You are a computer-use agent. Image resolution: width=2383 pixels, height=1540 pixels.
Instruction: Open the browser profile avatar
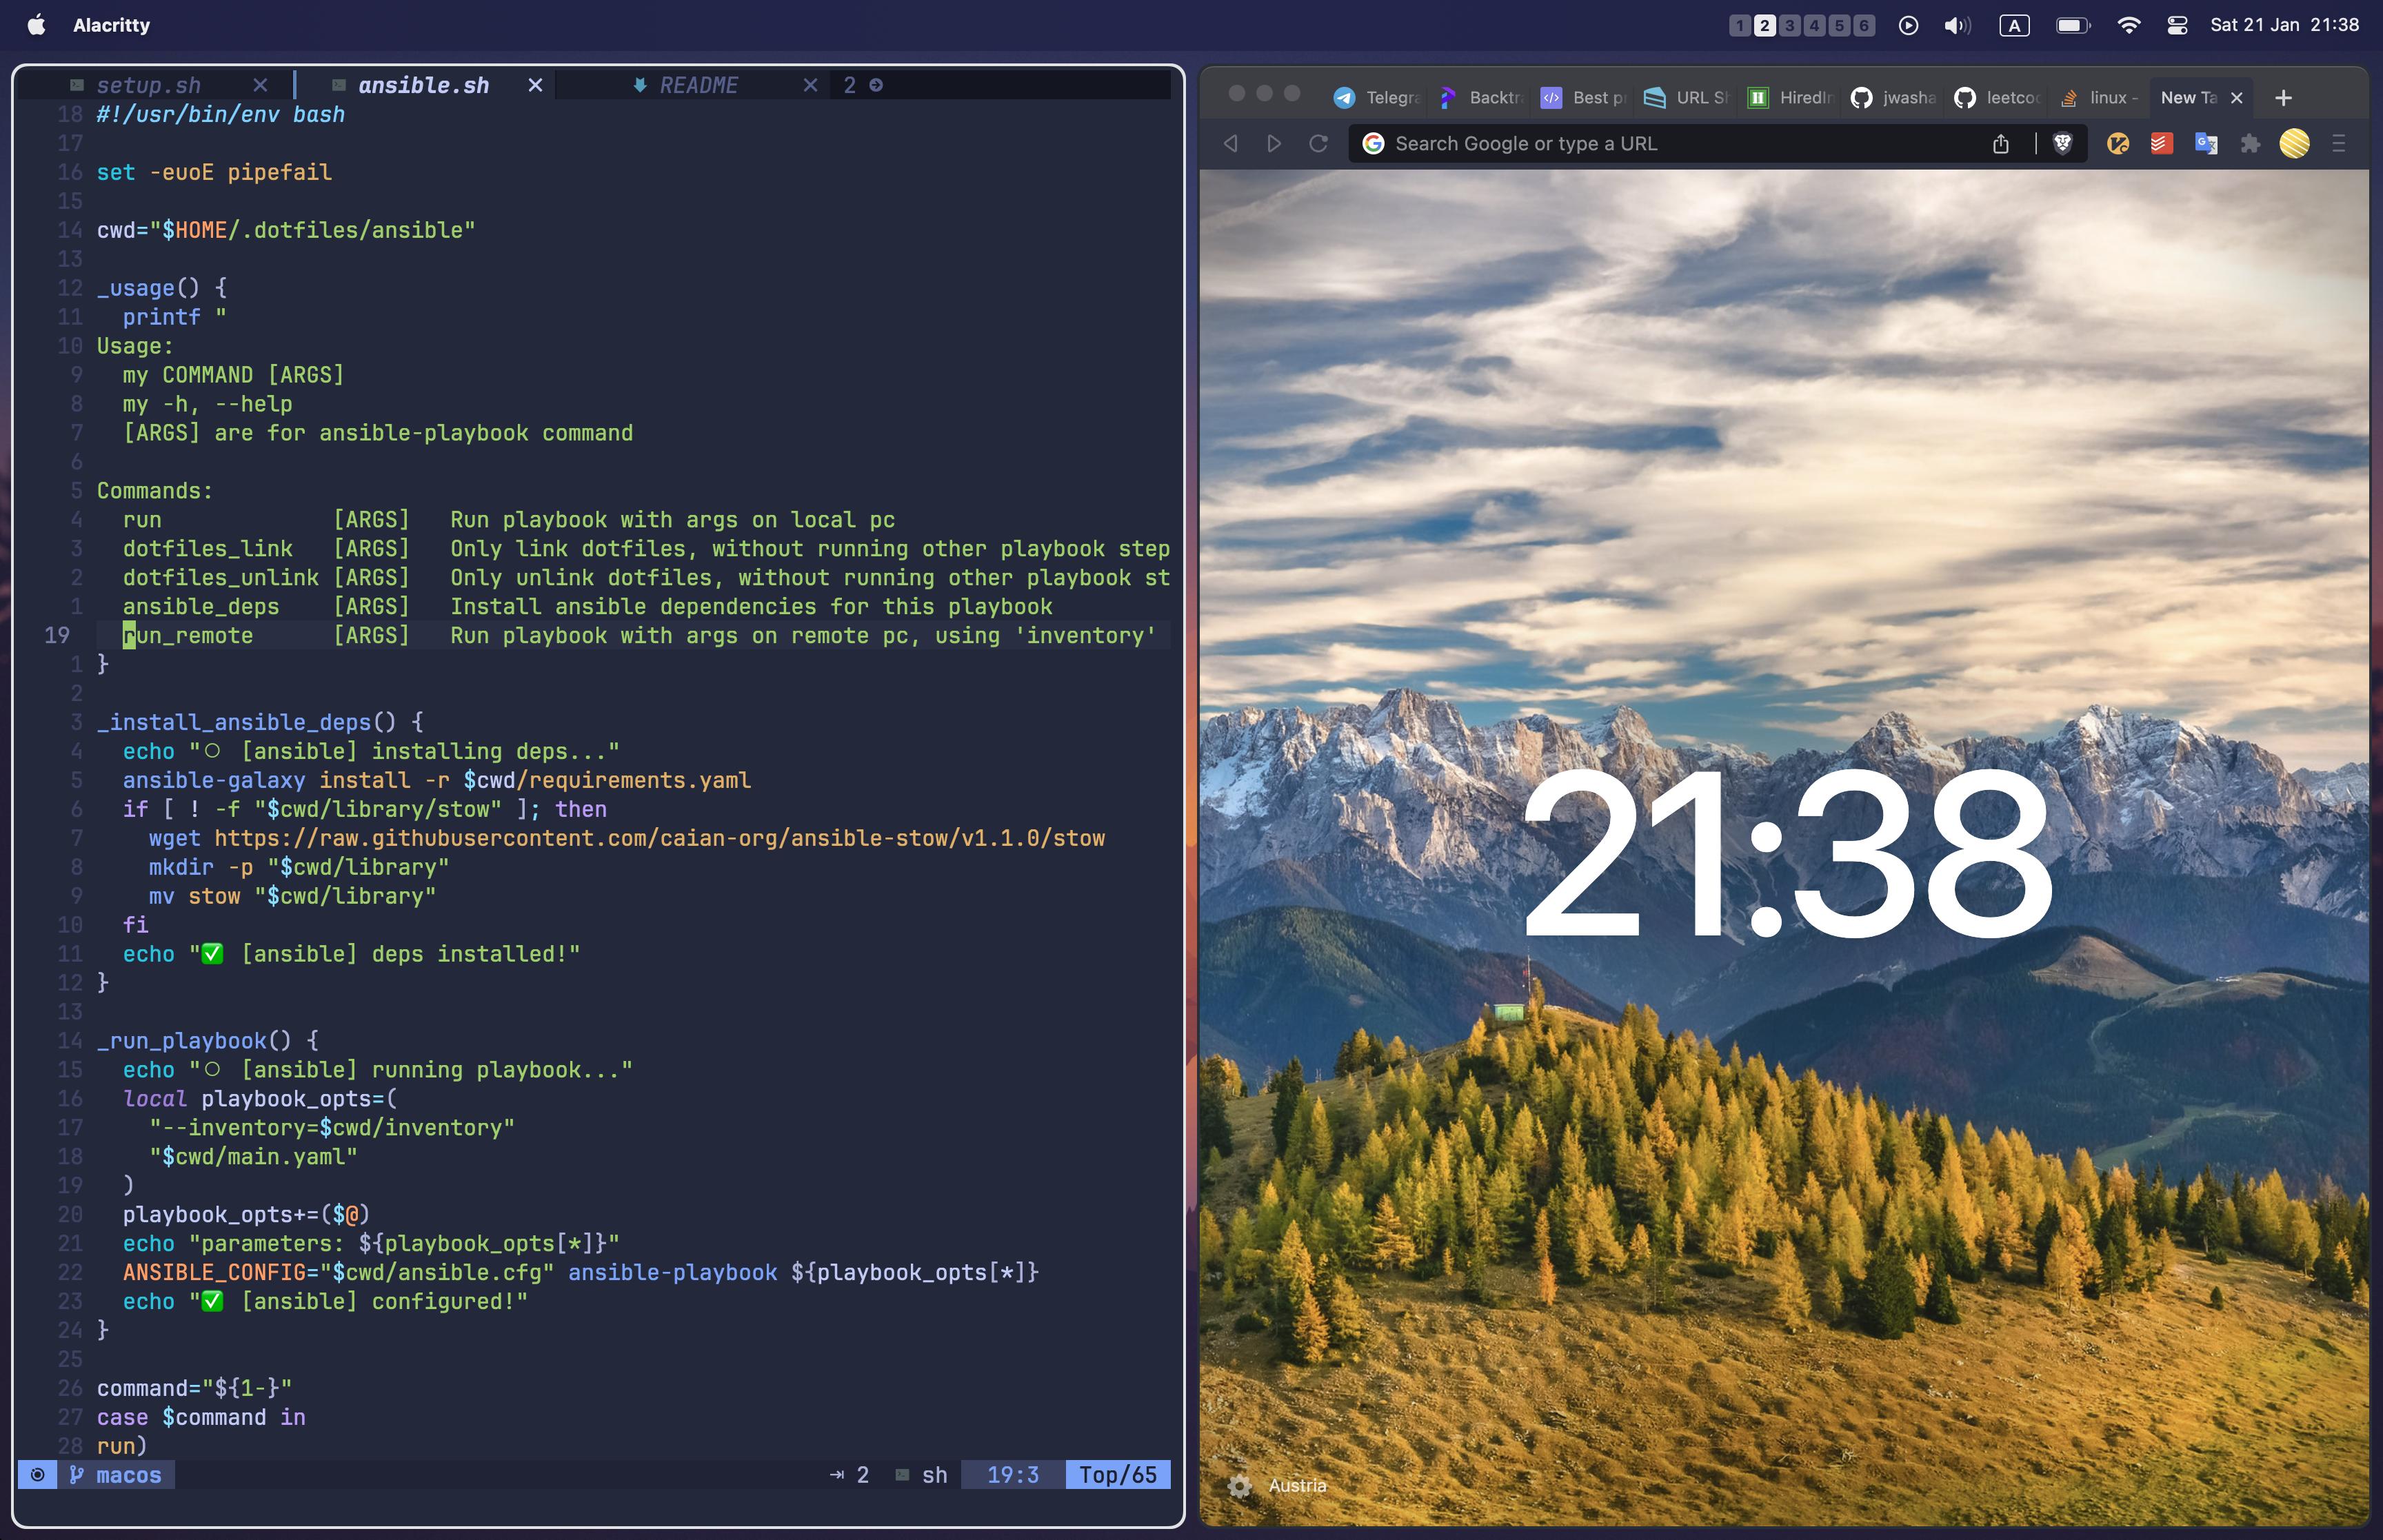2294,143
